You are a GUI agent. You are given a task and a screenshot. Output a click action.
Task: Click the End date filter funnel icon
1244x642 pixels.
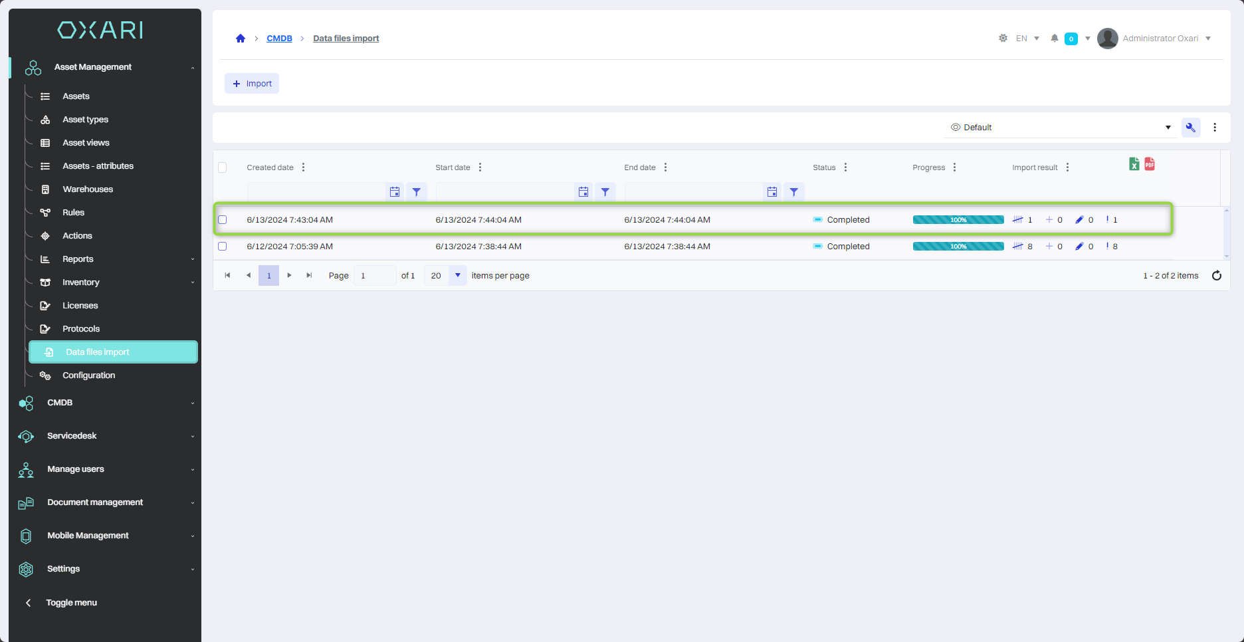(793, 192)
